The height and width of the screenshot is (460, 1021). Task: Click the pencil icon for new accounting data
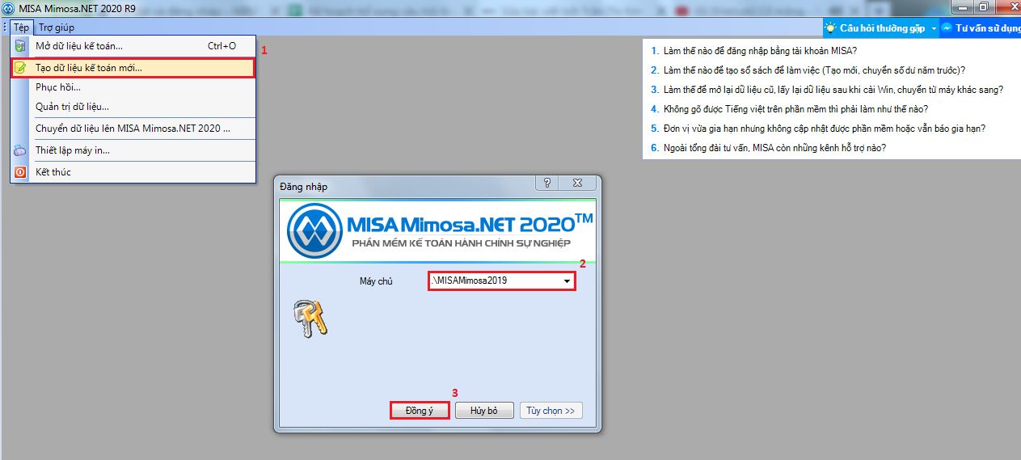click(x=20, y=68)
